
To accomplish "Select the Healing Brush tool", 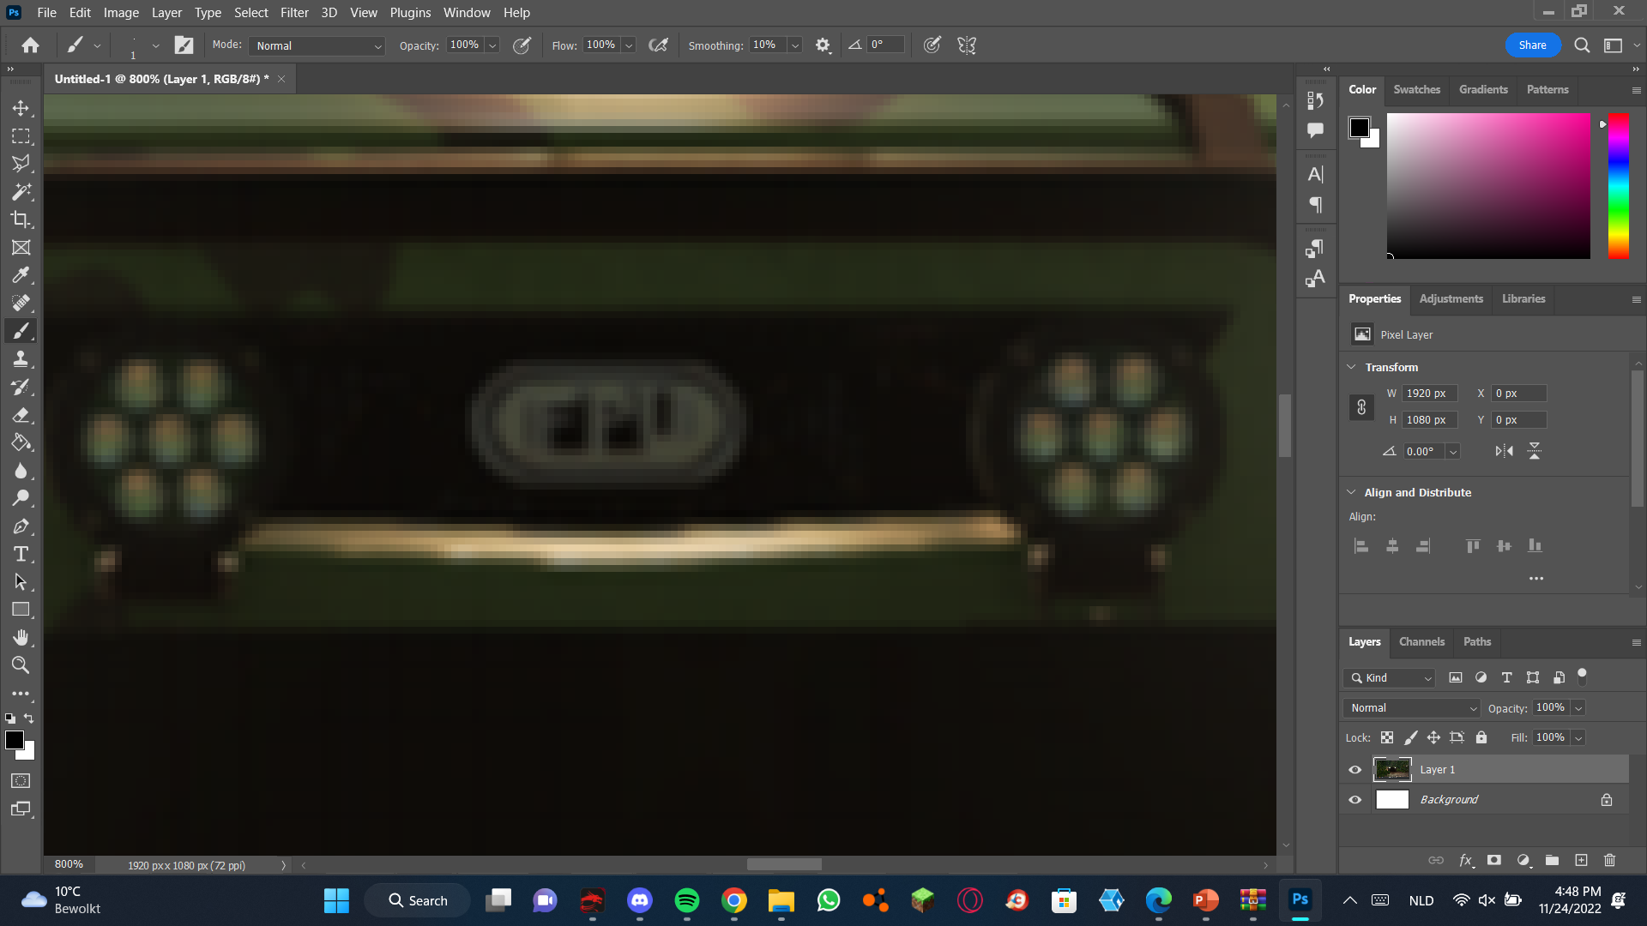I will (x=21, y=304).
